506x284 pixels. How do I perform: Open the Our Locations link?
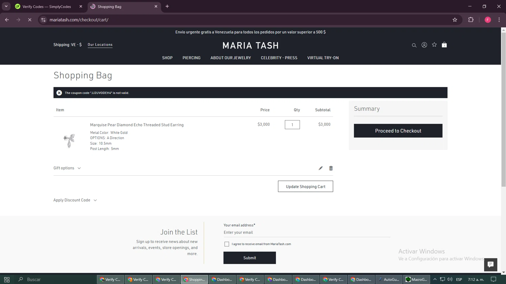(100, 44)
